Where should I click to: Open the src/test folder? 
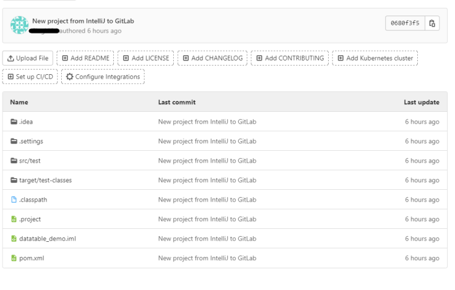tap(30, 161)
